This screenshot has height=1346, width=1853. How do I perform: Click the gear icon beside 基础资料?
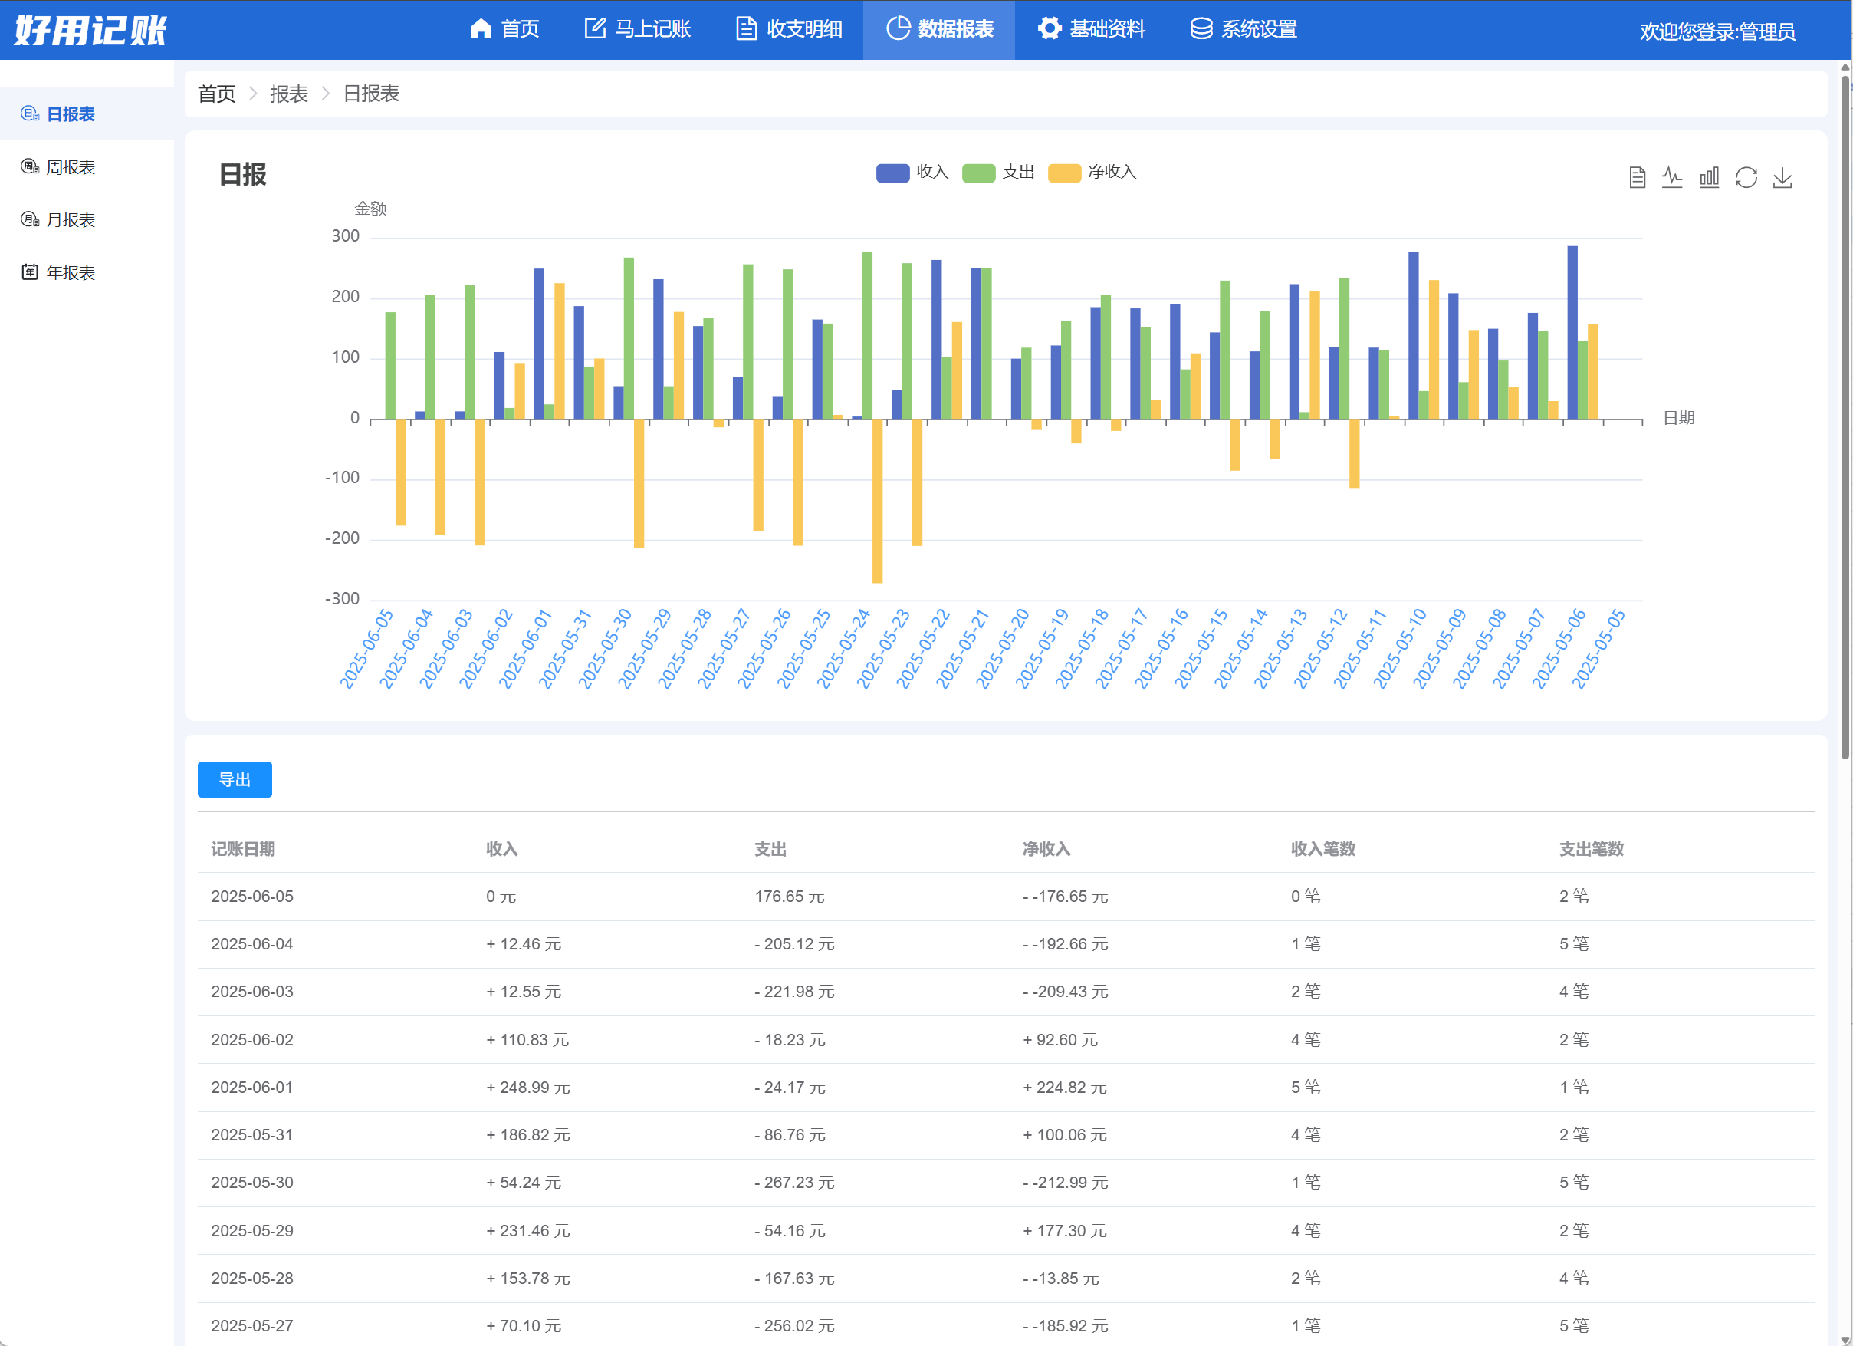(x=1049, y=28)
